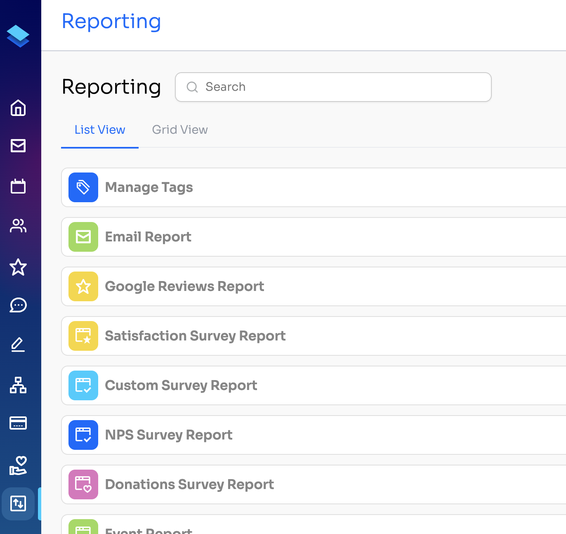
Task: Open the org chart hierarchy icon in sidebar
Action: pos(18,385)
